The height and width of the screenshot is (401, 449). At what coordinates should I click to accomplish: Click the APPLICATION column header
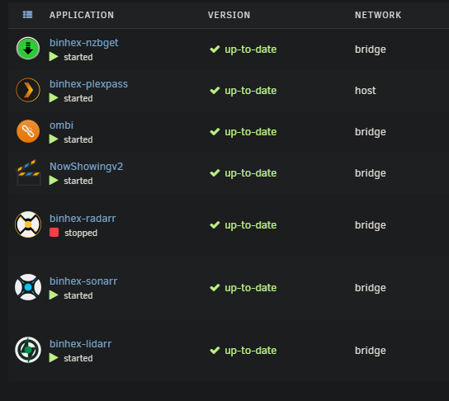82,15
